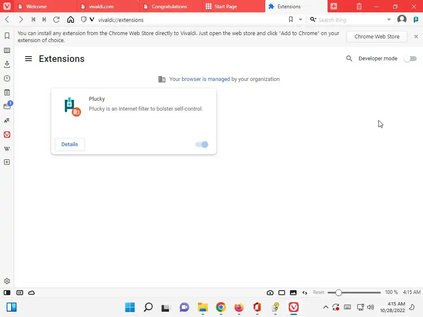The width and height of the screenshot is (423, 317).
Task: Go forward to the next page
Action: point(21,19)
